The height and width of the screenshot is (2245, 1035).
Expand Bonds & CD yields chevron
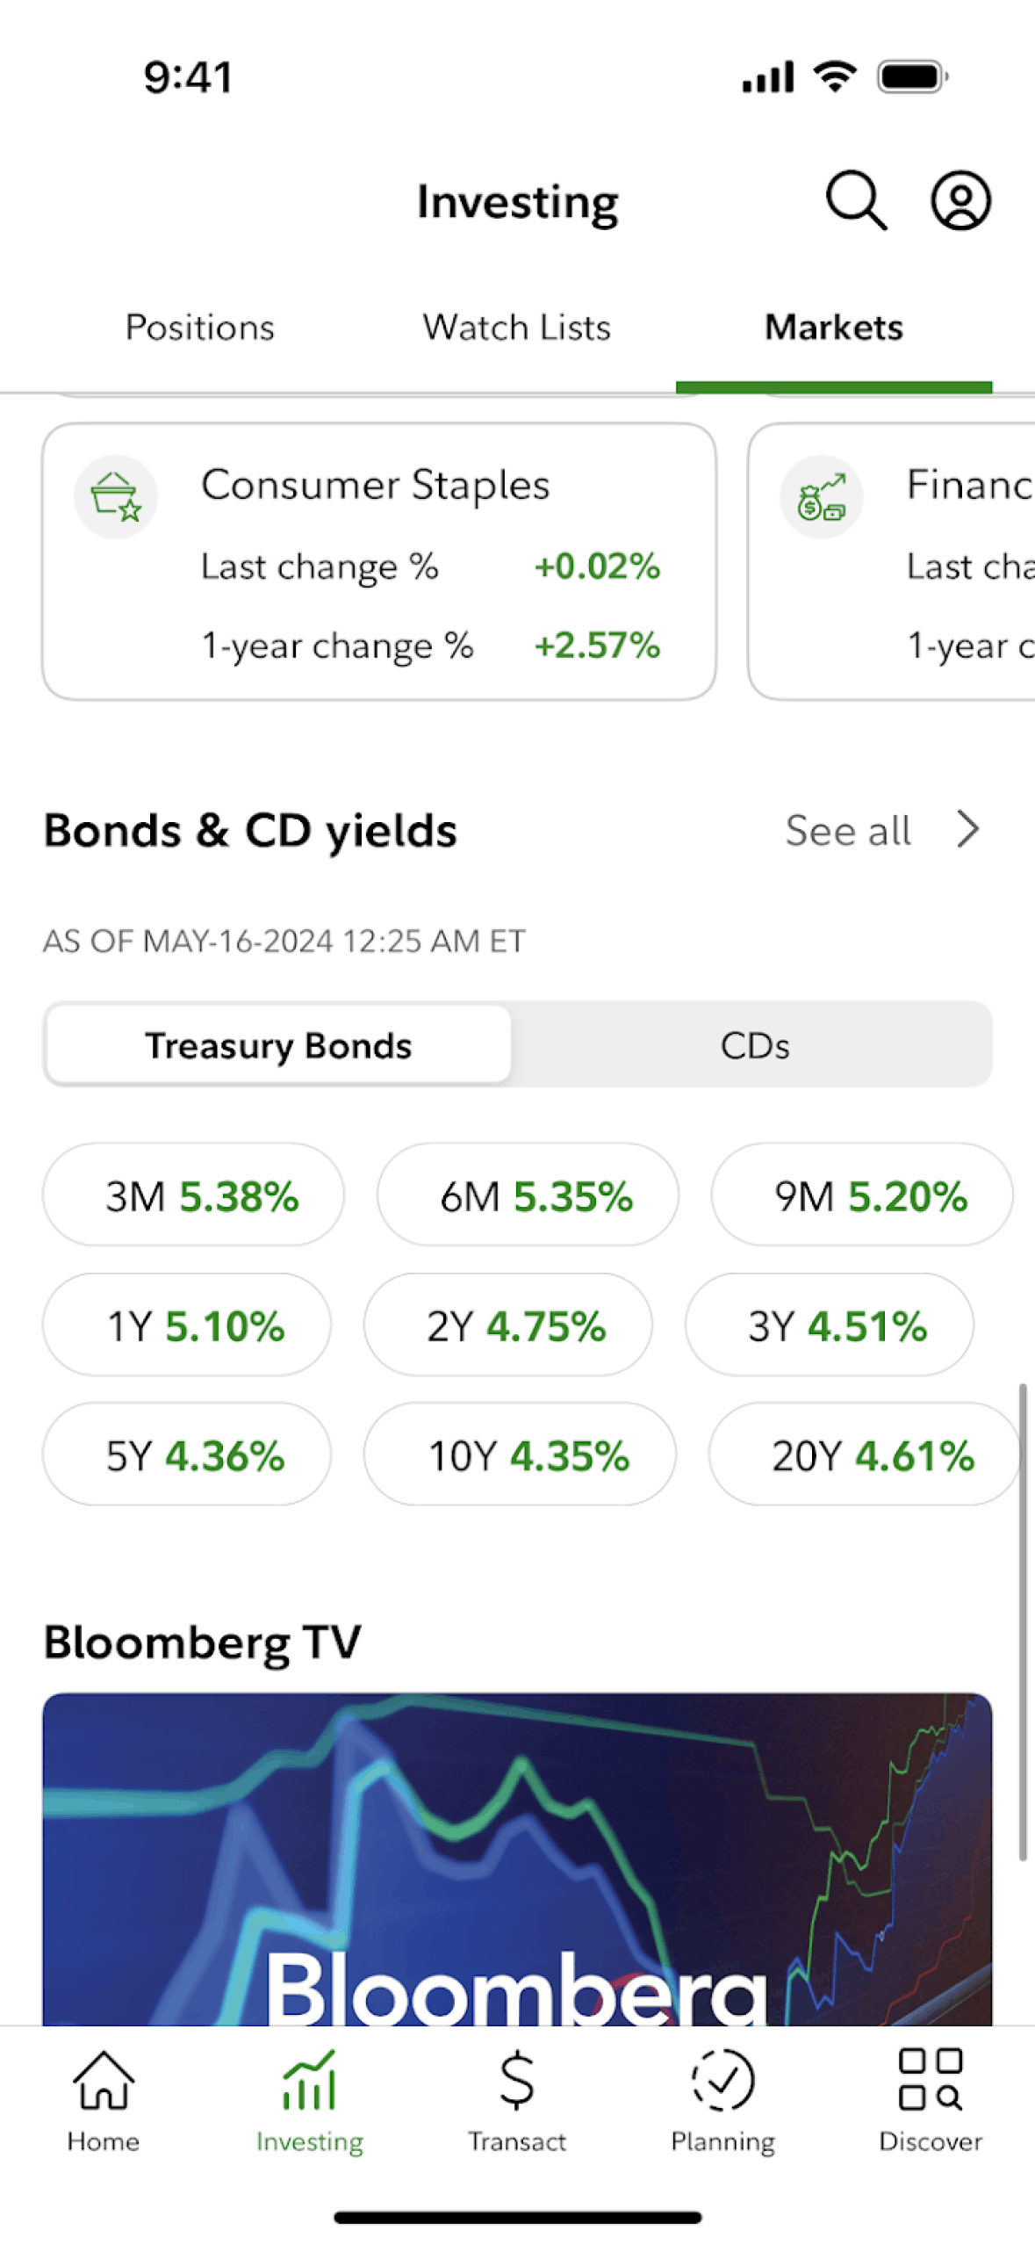[x=968, y=829]
